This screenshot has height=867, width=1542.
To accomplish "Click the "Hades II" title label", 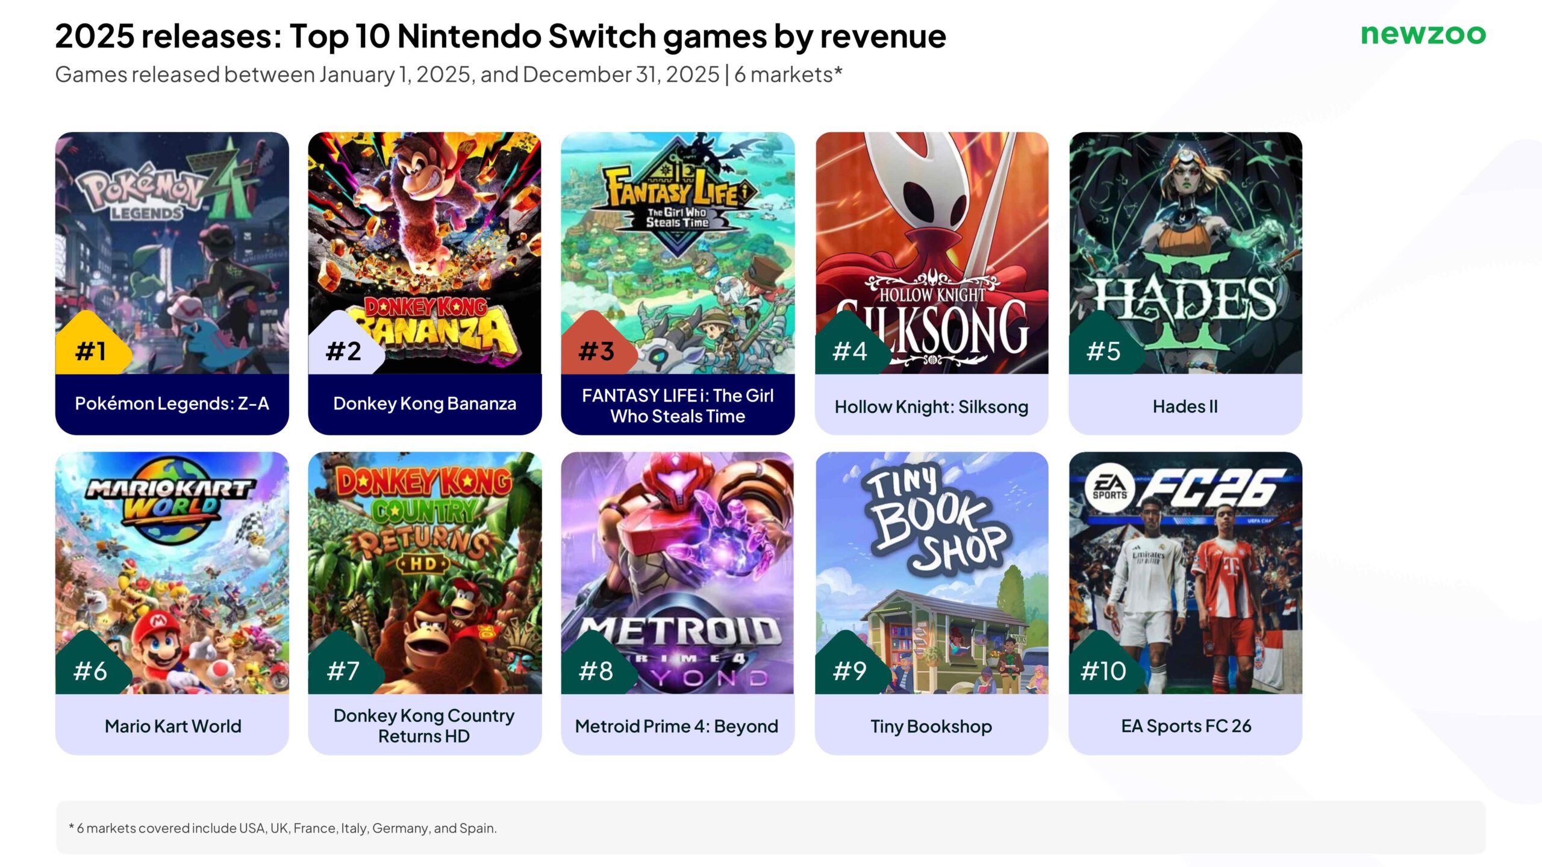I will click(x=1185, y=406).
